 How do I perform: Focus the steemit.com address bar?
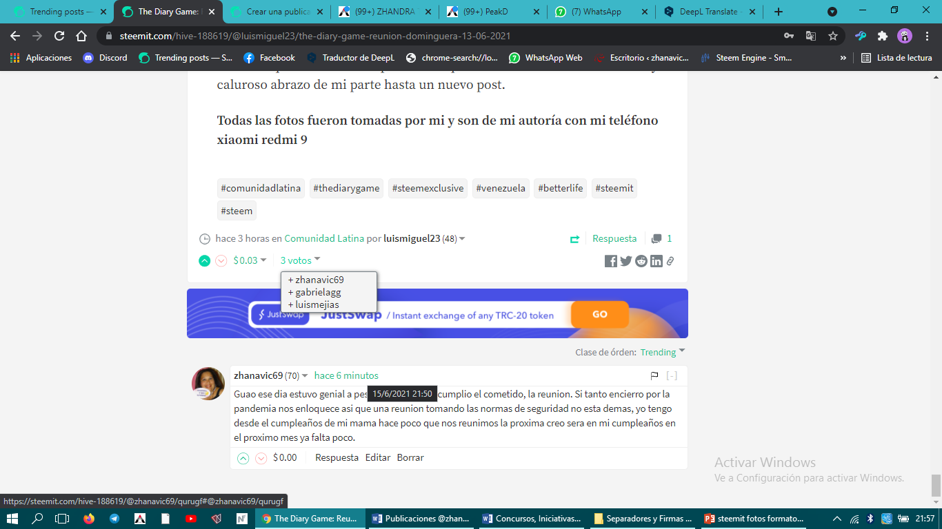tap(441, 36)
